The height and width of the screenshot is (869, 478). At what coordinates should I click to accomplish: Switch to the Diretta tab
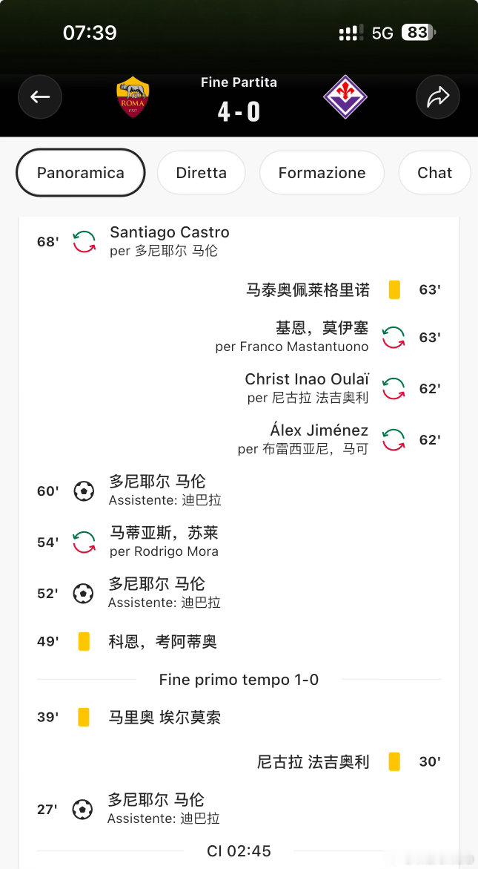click(x=202, y=172)
